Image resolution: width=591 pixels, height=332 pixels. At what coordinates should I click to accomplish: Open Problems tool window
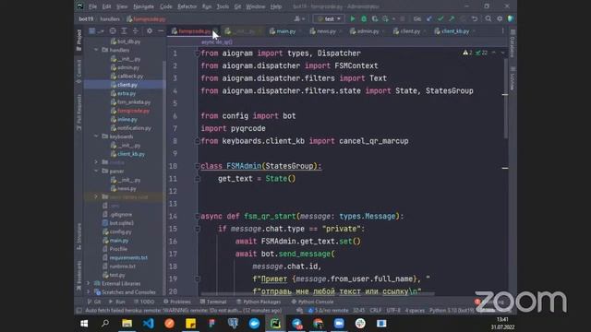tap(177, 302)
